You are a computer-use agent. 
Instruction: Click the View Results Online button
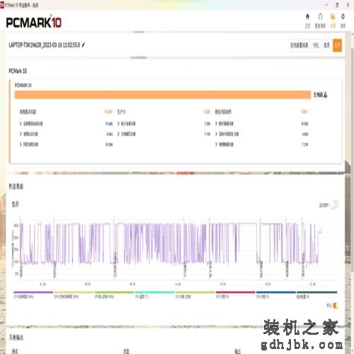click(299, 45)
